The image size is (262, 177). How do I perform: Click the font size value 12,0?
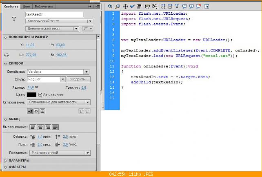[x=31, y=87]
